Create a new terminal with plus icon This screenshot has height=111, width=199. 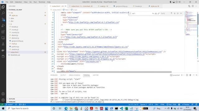(182, 75)
